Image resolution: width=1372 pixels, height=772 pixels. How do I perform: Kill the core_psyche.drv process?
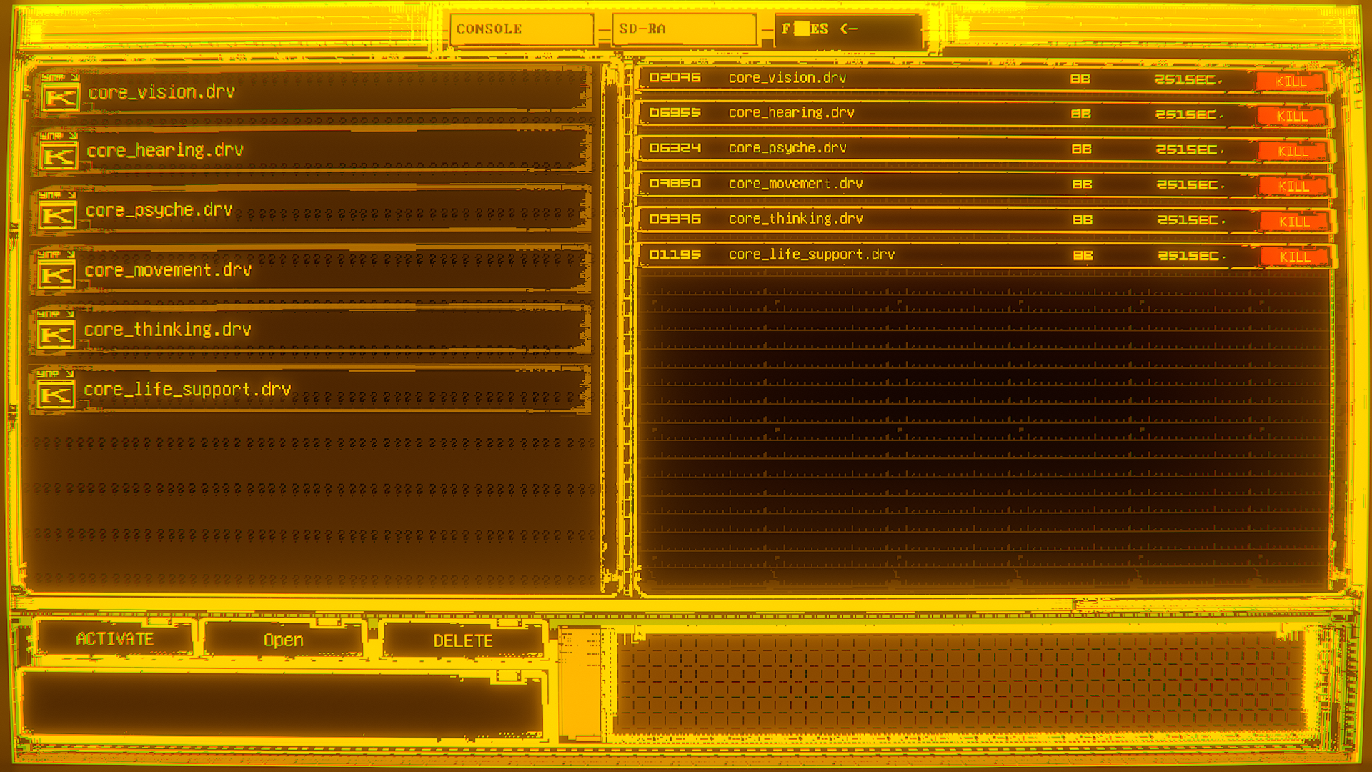pyautogui.click(x=1292, y=151)
